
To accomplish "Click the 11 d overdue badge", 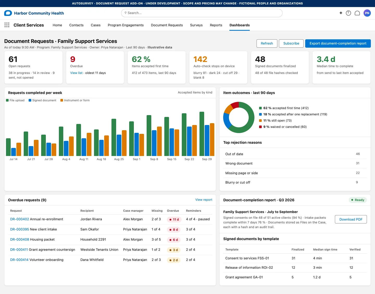I will (174, 220).
